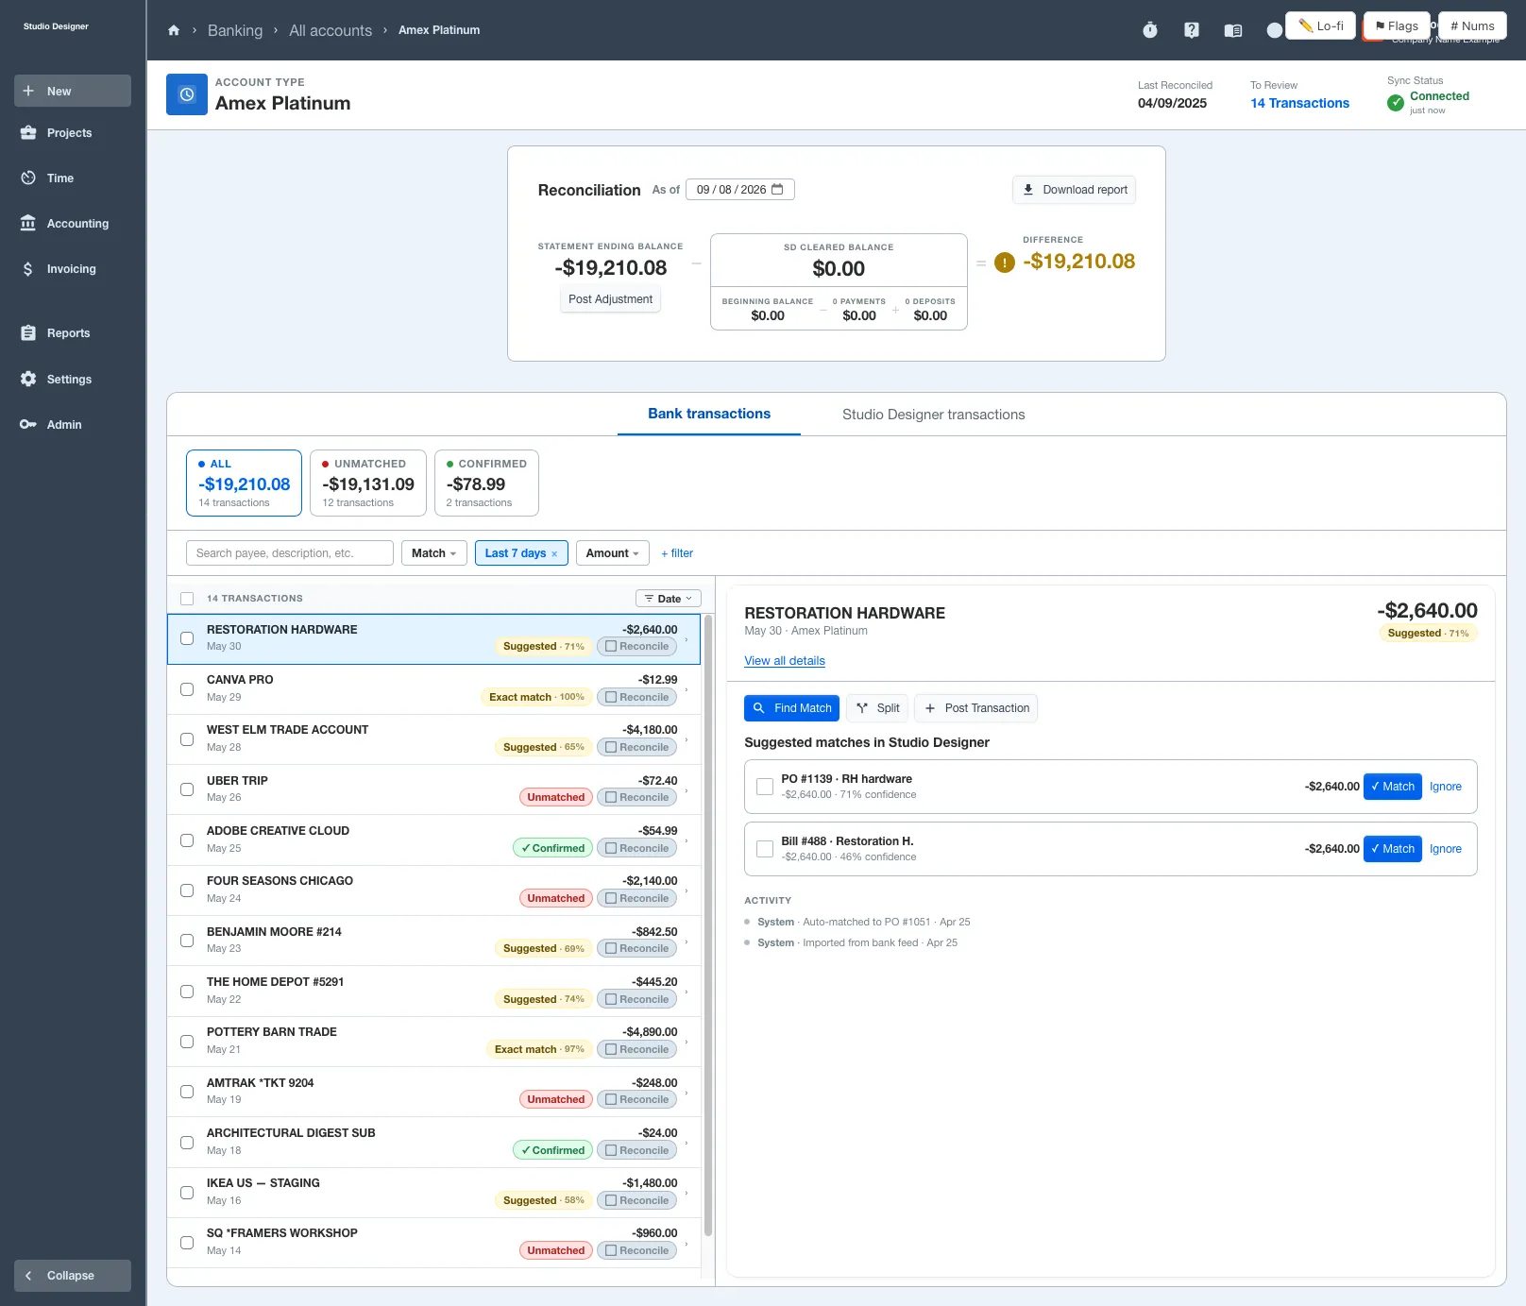1526x1306 pixels.
Task: Open Accounting via the sidebar bank icon
Action: (28, 224)
